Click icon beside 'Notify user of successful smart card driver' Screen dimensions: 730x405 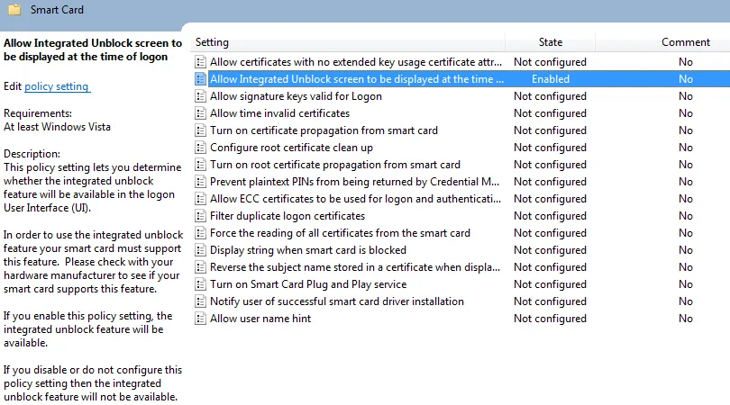pyautogui.click(x=200, y=301)
